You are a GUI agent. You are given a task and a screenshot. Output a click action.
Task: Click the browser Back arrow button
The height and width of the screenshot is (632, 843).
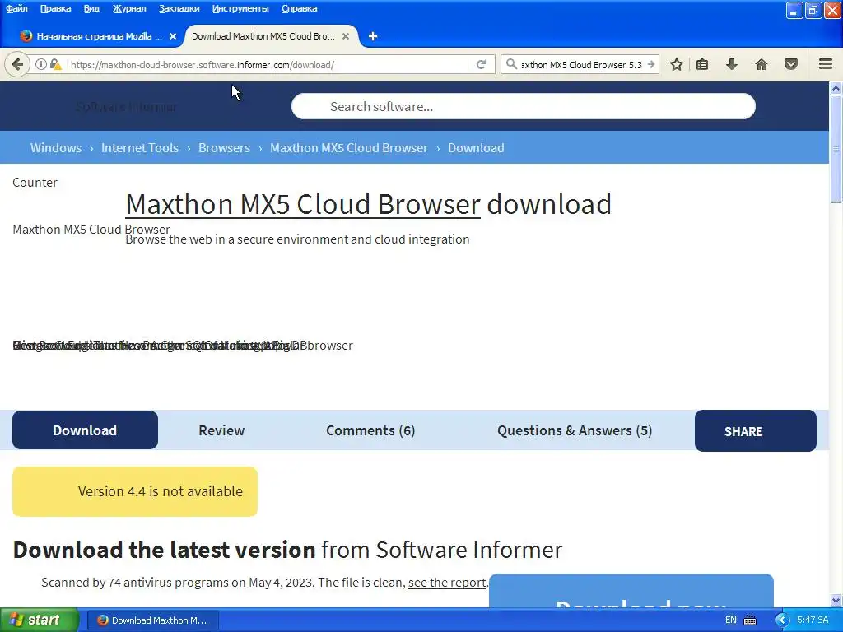17,64
